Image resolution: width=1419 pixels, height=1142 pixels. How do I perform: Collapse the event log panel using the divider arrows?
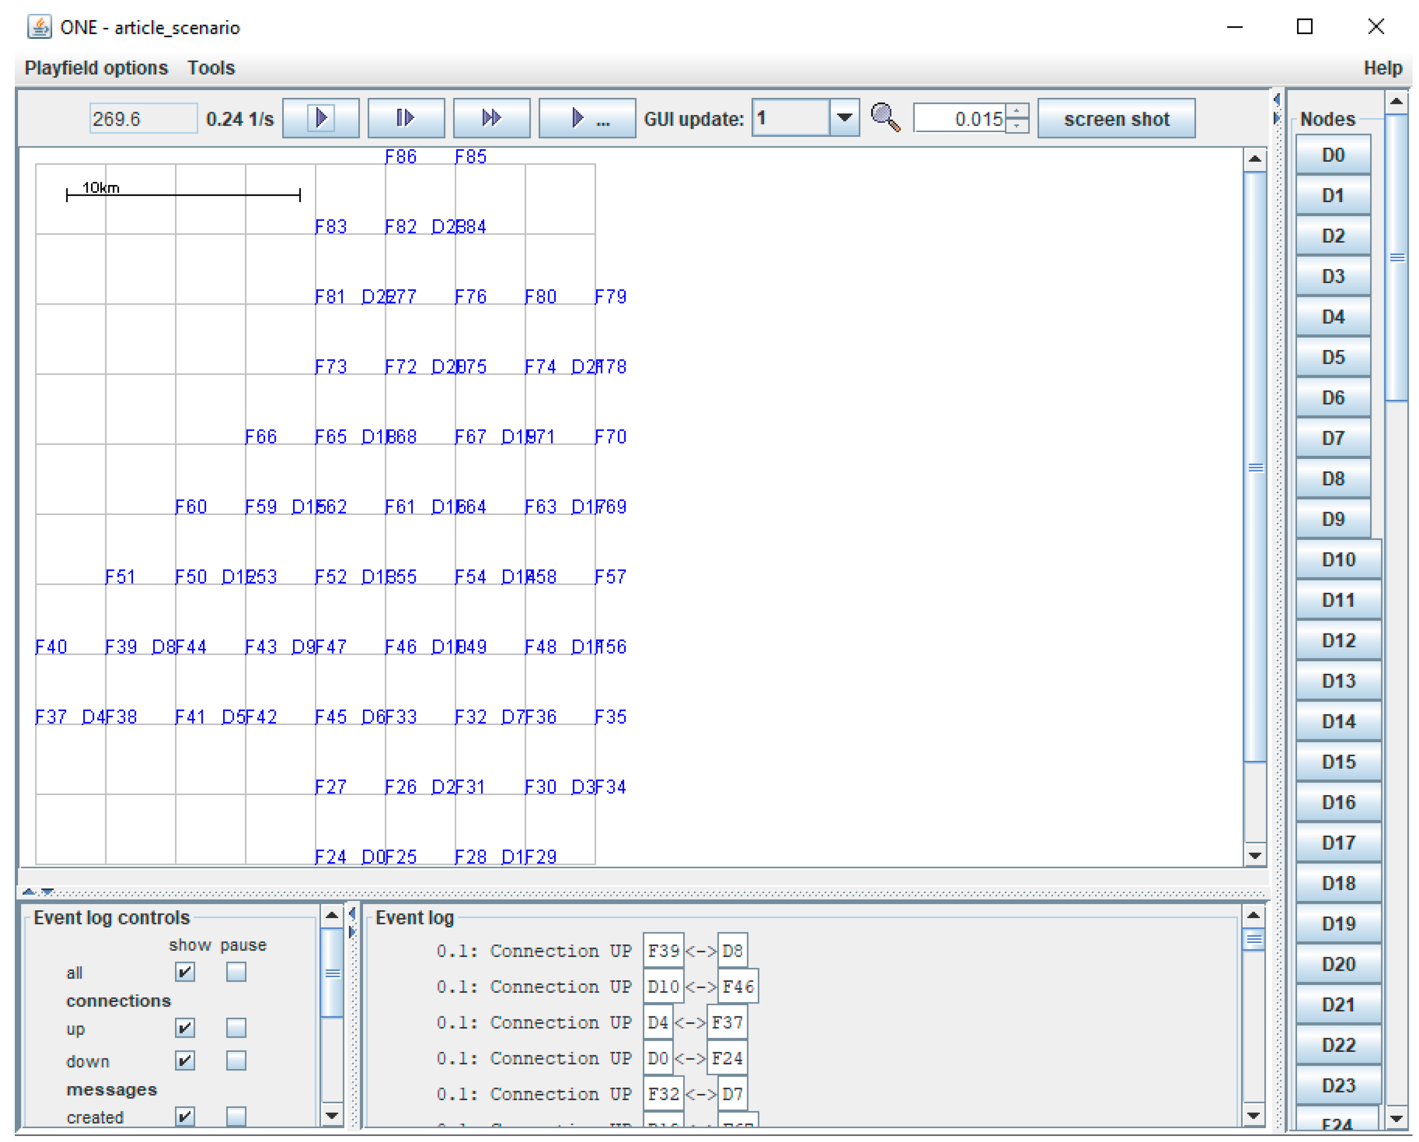pyautogui.click(x=47, y=892)
